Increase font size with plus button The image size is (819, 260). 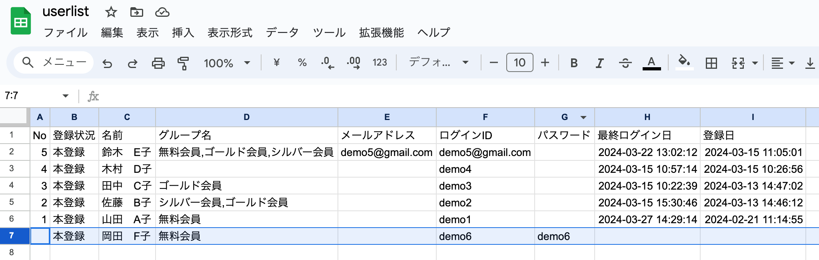point(545,63)
